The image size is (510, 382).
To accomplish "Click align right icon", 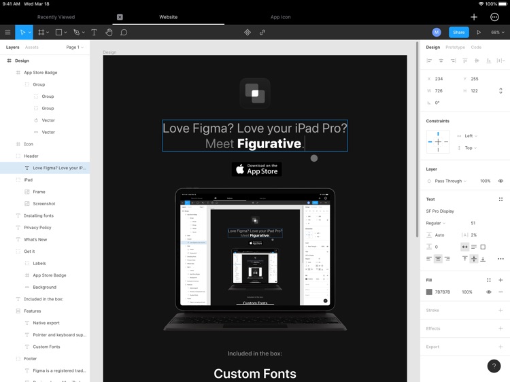I will tap(453, 60).
